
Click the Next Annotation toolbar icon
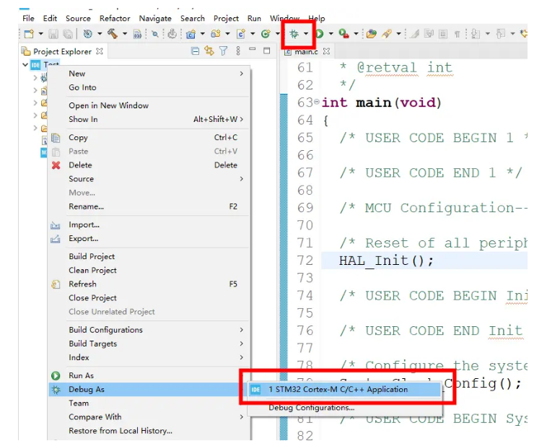[x=476, y=34]
